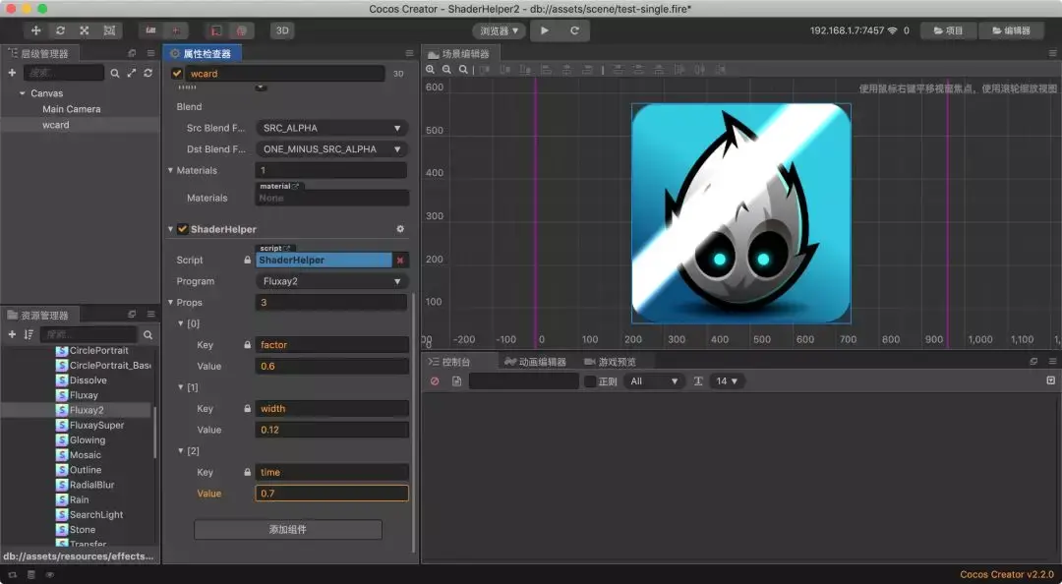Toggle the local/world coordinate button
Viewport: 1062px width, 584px height.
(x=175, y=30)
